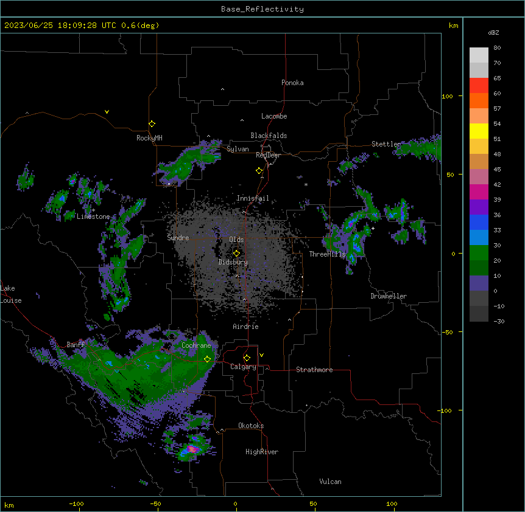Viewport: 525px width, 512px height.
Task: Select the yellow diamond between Olds and Didsbury
Action: coord(236,253)
